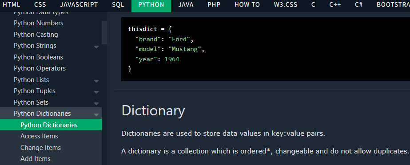This screenshot has width=410, height=165.
Task: Open the C# tutorial tab
Action: [358, 5]
